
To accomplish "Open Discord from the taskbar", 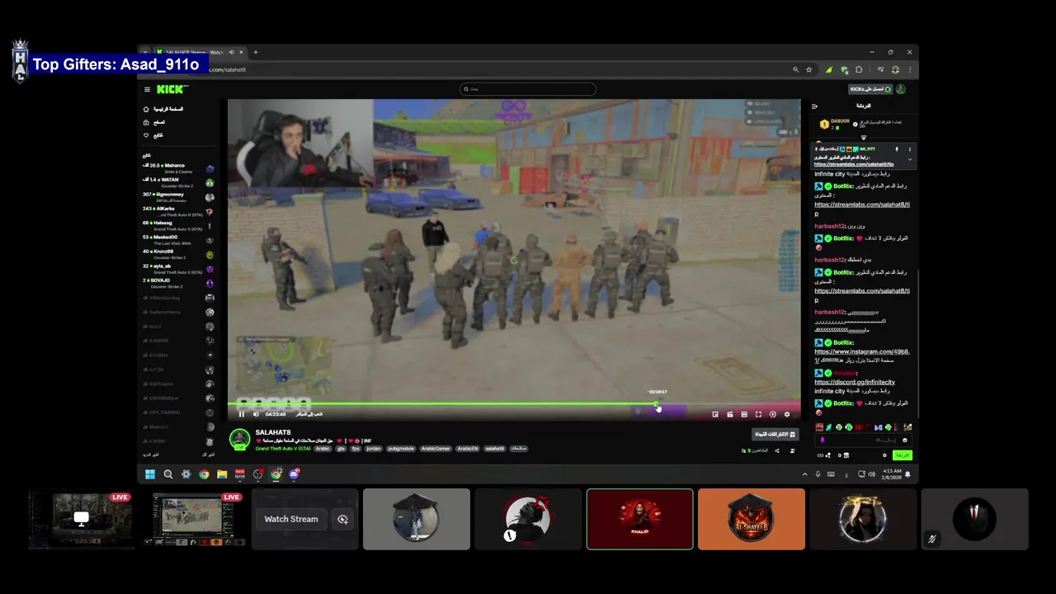I will coord(295,474).
